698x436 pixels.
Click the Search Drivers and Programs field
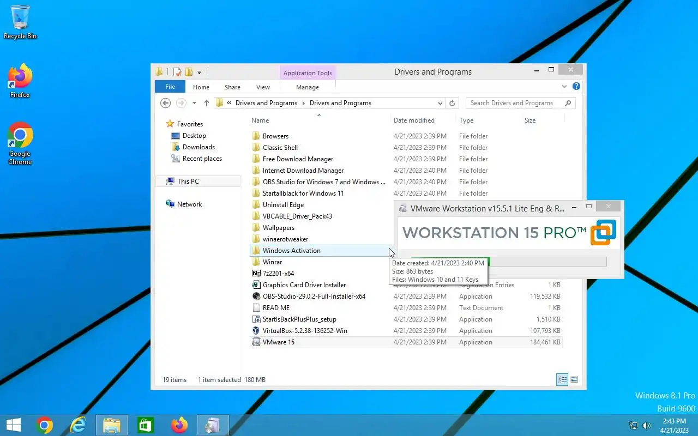coord(520,103)
